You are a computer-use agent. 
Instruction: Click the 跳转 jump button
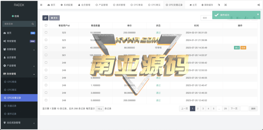pos(253,109)
